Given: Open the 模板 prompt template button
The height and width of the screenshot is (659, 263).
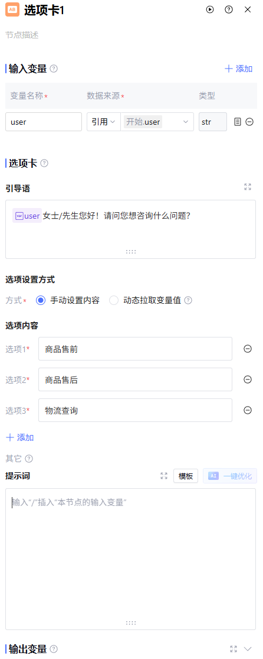Looking at the screenshot, I should pos(186,476).
